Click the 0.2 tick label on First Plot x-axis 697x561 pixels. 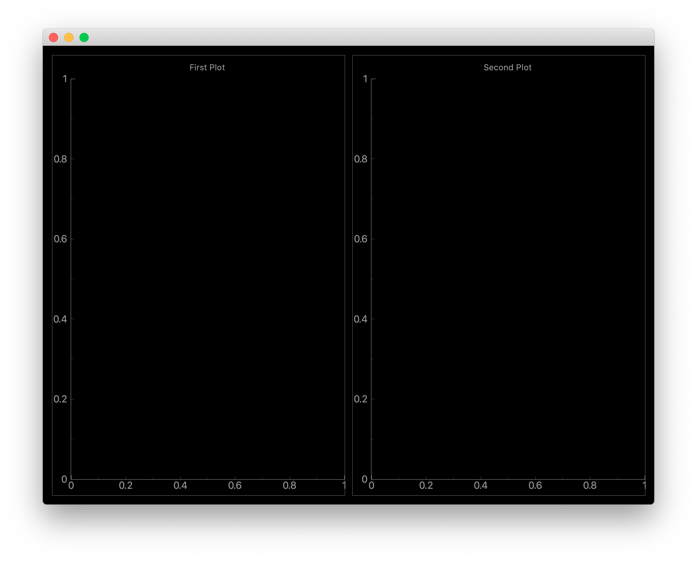(126, 486)
